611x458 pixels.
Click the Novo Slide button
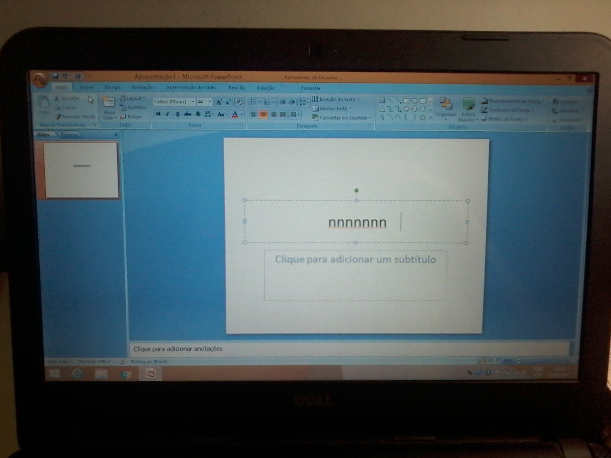[108, 108]
